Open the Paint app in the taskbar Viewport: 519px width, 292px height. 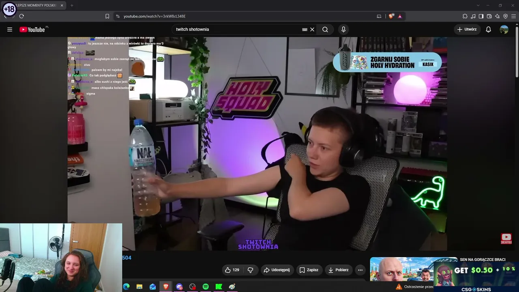click(232, 287)
